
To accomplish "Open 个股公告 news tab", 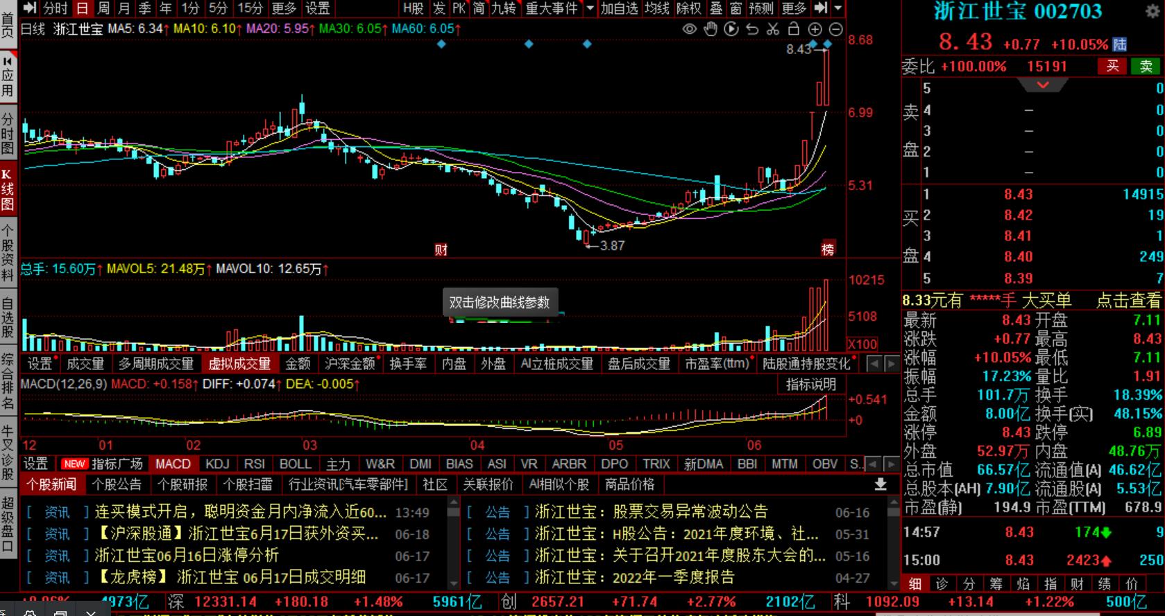I will click(117, 485).
